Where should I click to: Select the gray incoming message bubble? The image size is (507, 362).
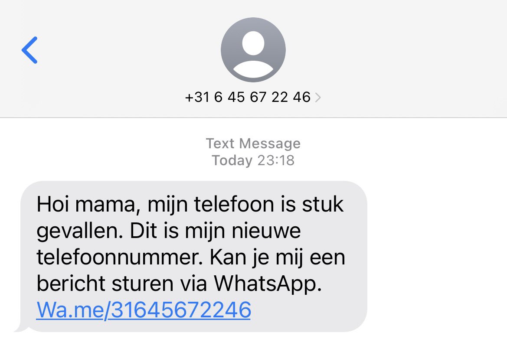[193, 256]
